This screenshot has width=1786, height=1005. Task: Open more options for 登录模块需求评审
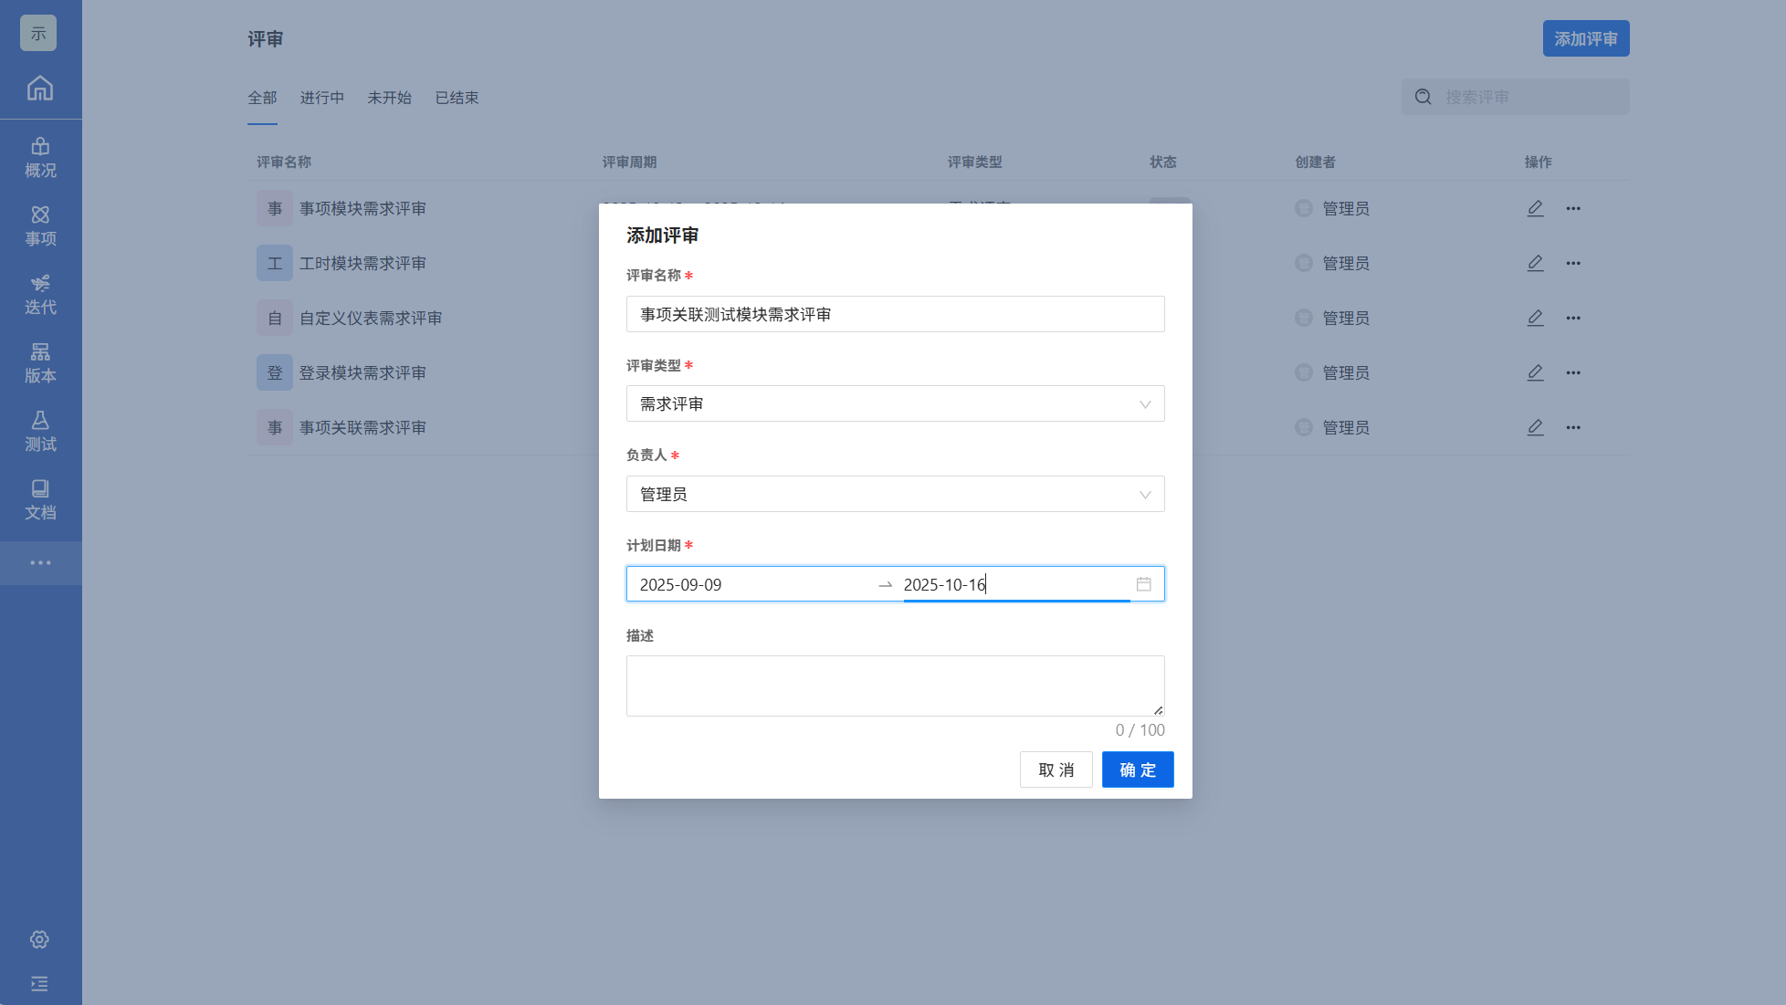[x=1572, y=372]
